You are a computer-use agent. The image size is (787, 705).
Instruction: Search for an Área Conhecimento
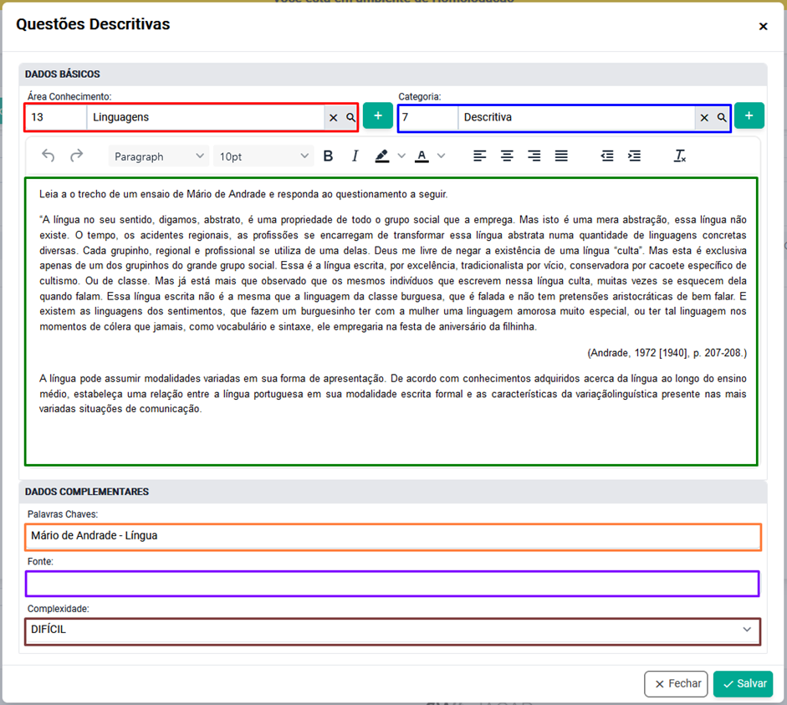tap(350, 117)
